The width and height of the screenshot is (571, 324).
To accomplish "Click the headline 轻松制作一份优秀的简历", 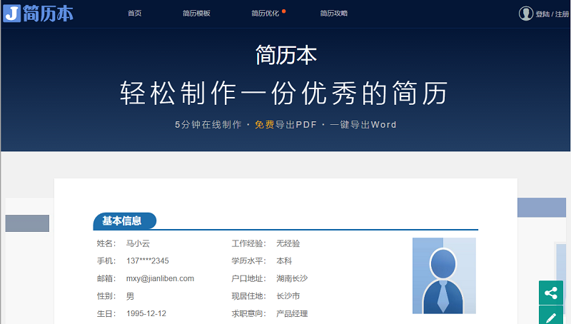I will pyautogui.click(x=285, y=93).
